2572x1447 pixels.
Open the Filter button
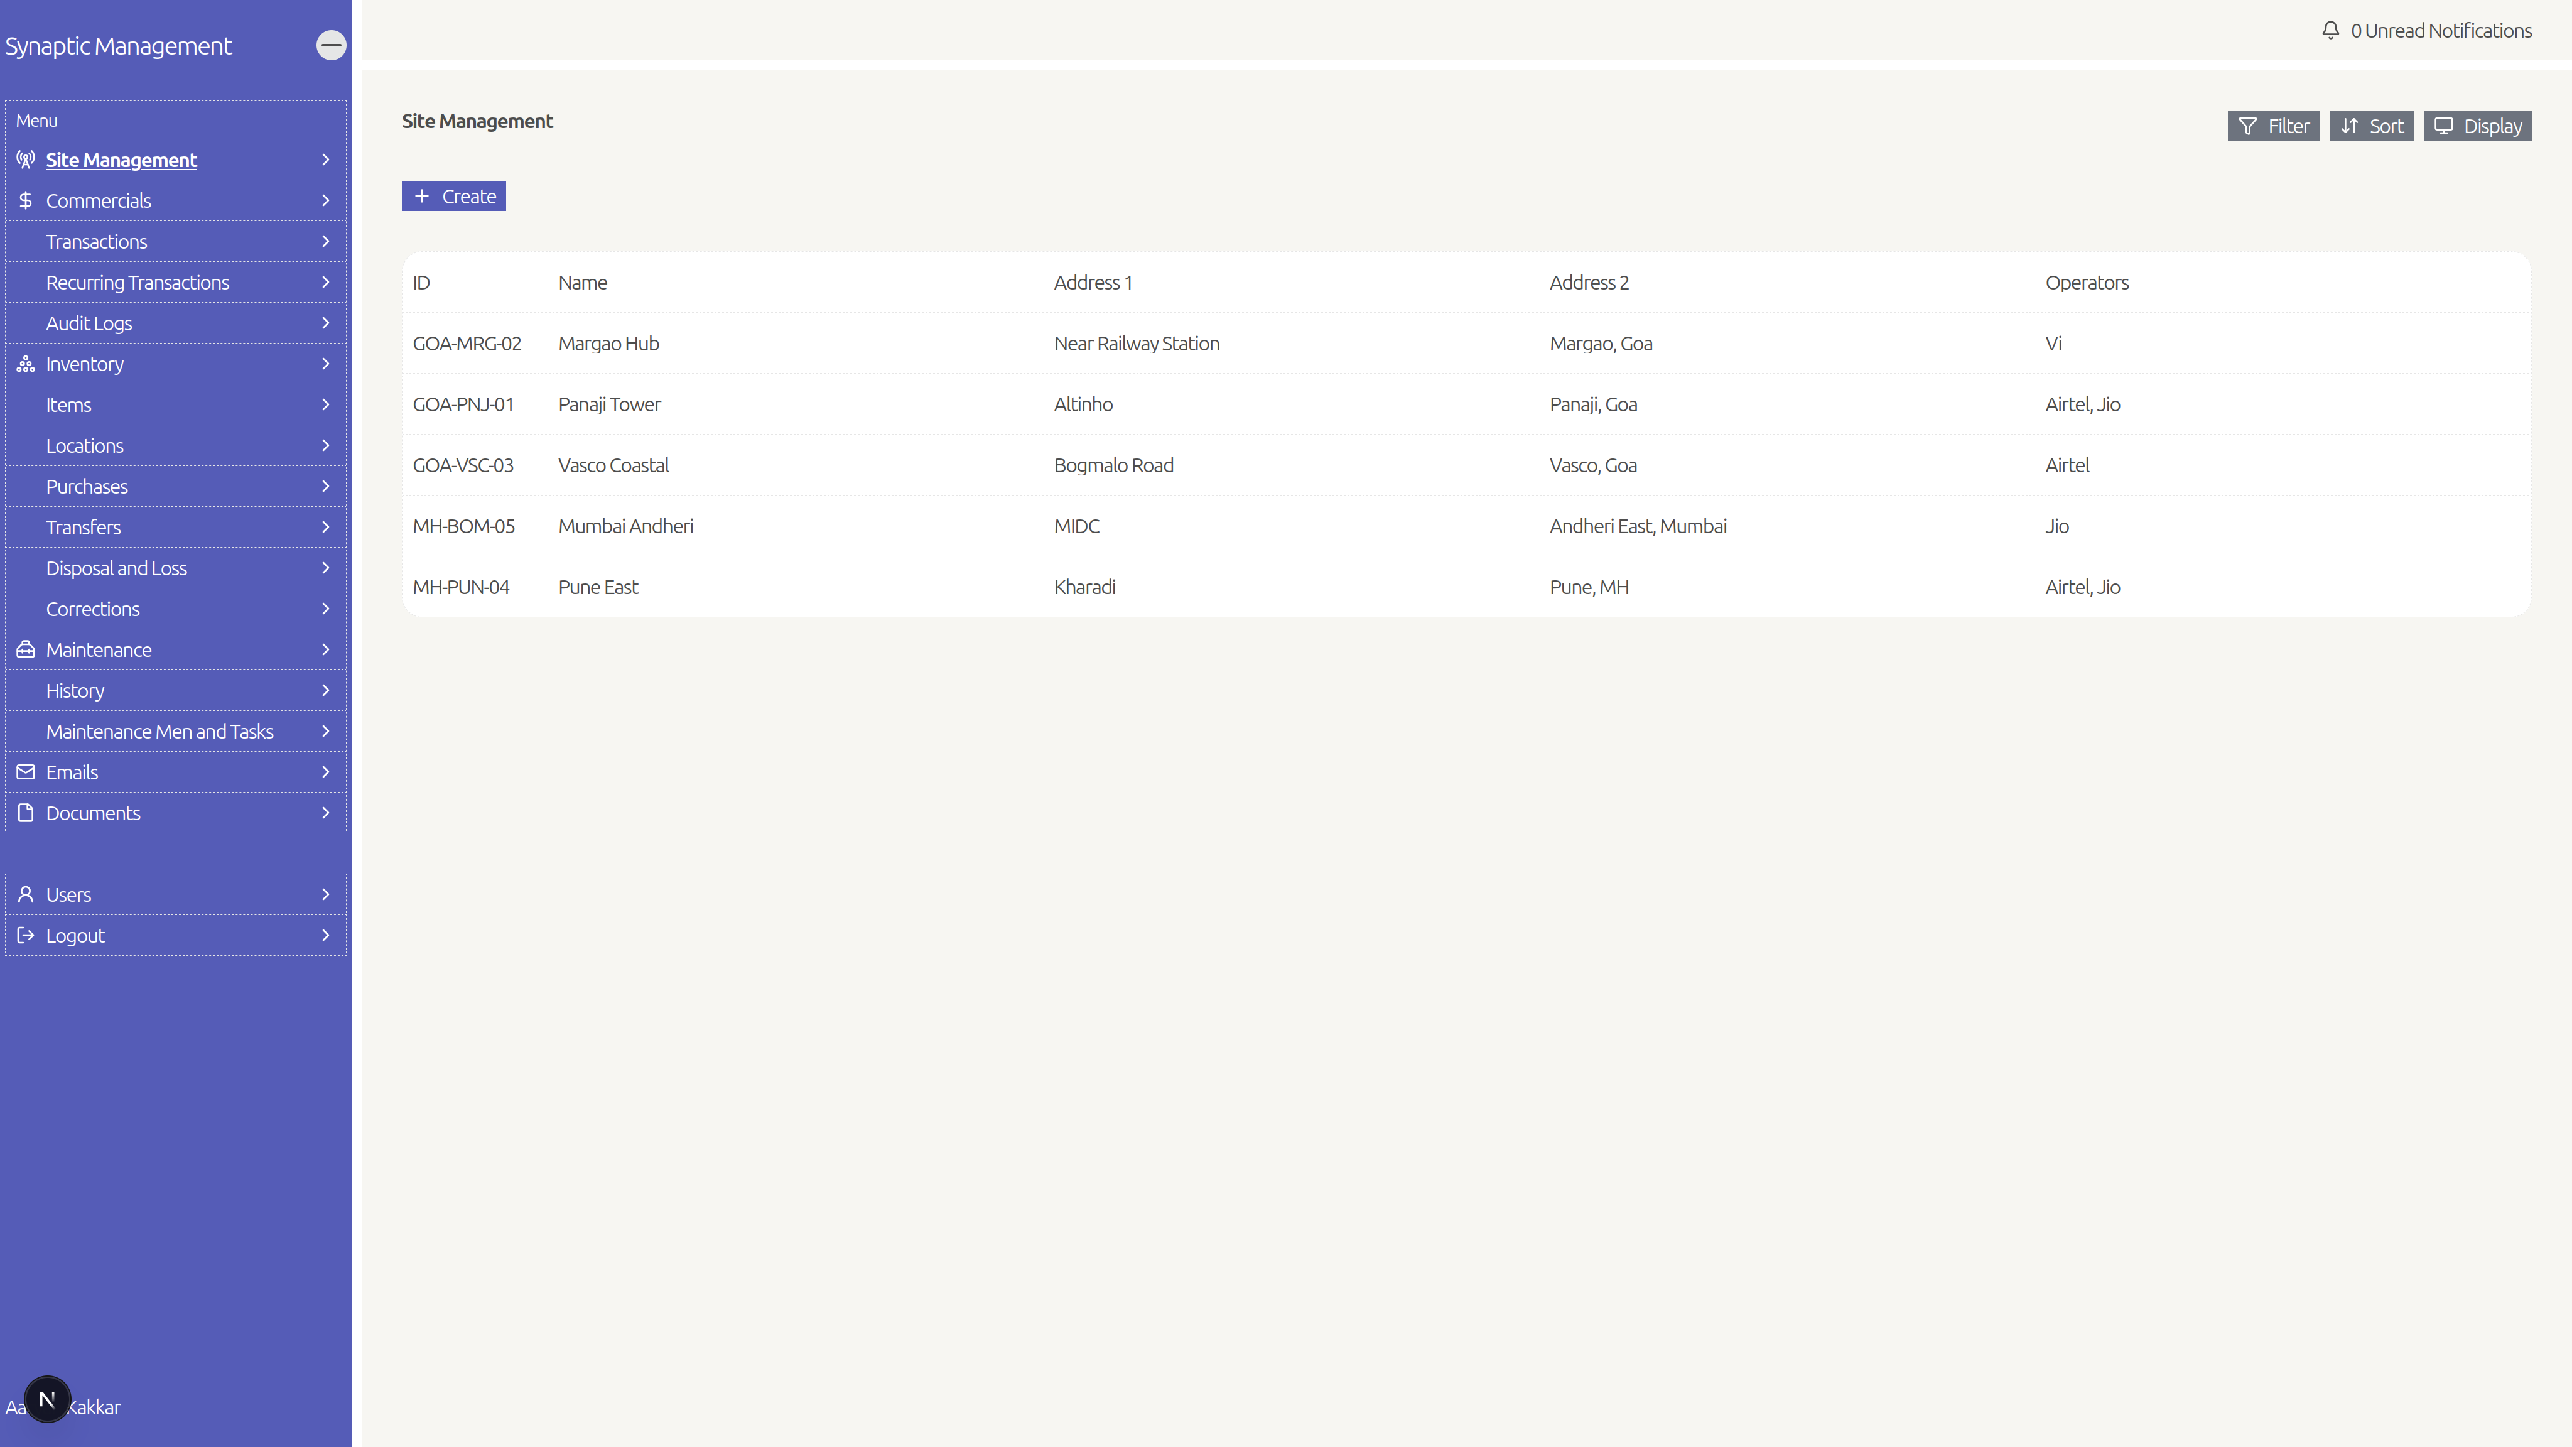coord(2274,126)
